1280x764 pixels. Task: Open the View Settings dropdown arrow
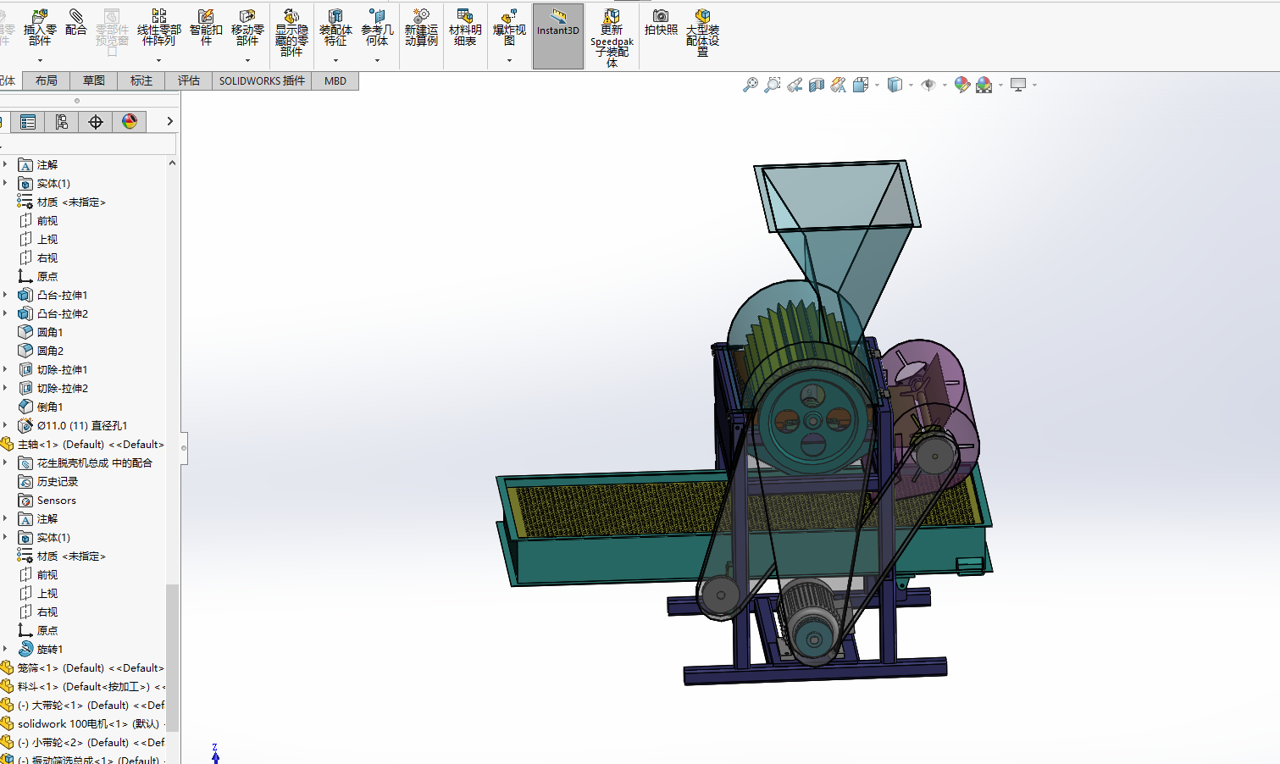[1034, 85]
